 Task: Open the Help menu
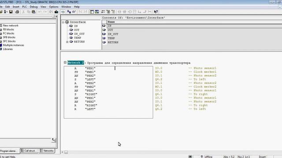pyautogui.click(x=77, y=7)
